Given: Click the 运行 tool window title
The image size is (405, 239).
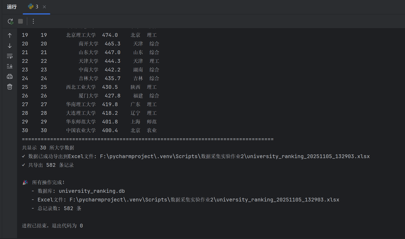Looking at the screenshot, I should click(x=12, y=7).
